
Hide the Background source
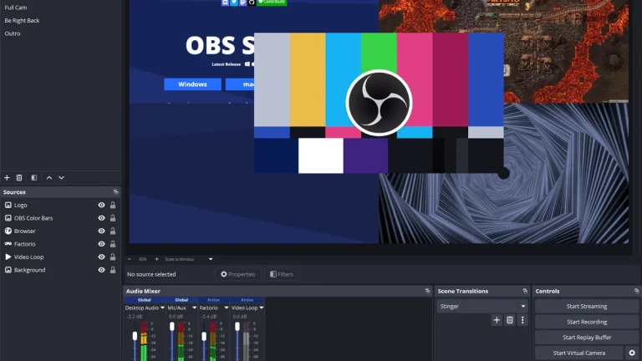click(101, 270)
